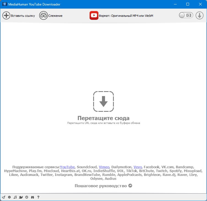
Task: Click the Spotify service name
Action: pos(176,171)
